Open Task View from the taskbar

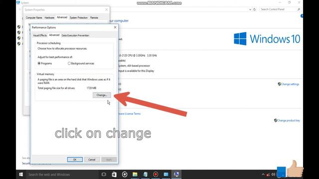104,175
